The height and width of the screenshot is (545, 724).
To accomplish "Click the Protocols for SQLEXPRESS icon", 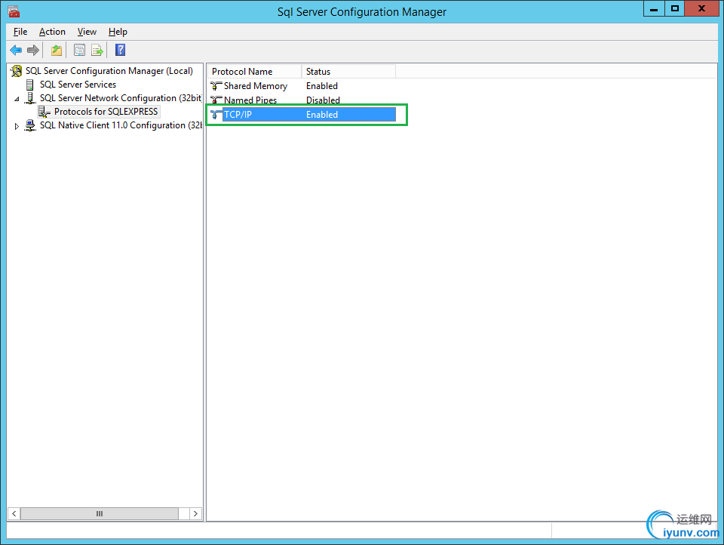I will 44,112.
